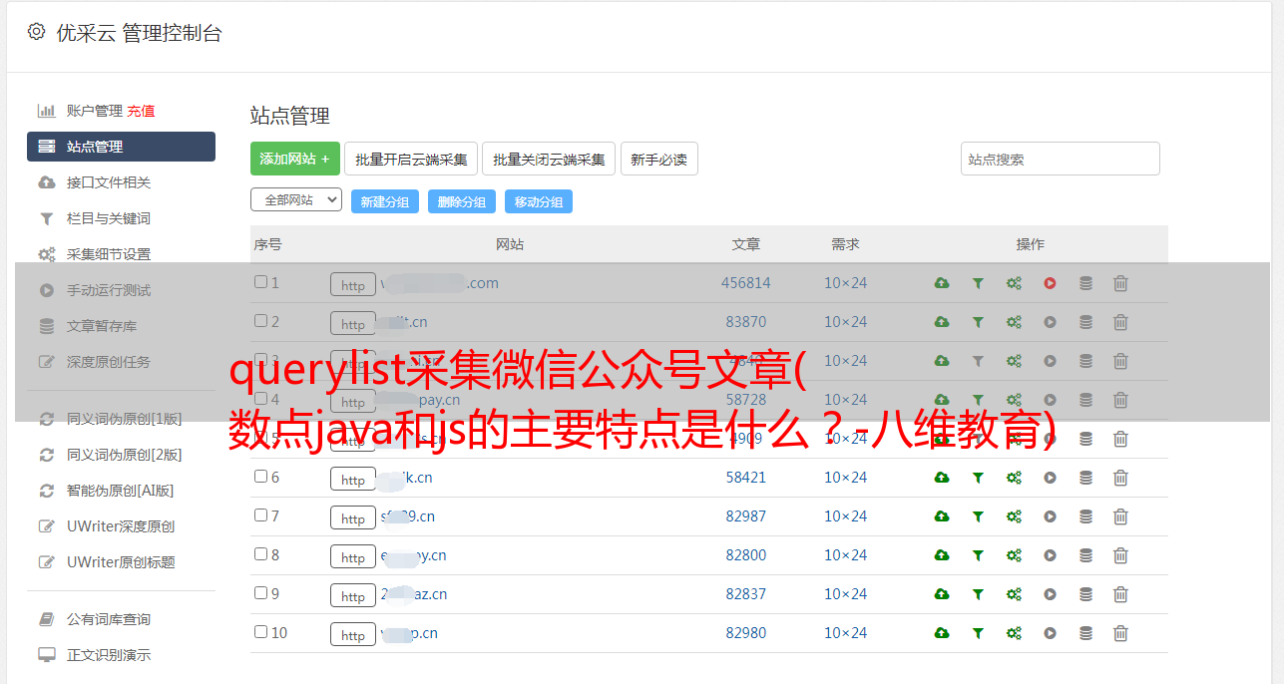Click the filter icon in row 83870
Screen dimensions: 1284x684
coord(978,322)
